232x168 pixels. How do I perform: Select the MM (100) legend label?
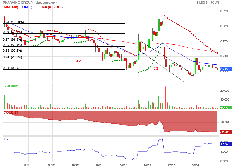coord(11,7)
